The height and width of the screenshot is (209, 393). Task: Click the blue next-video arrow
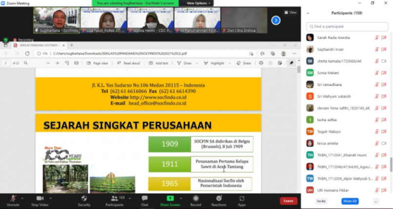point(275,20)
